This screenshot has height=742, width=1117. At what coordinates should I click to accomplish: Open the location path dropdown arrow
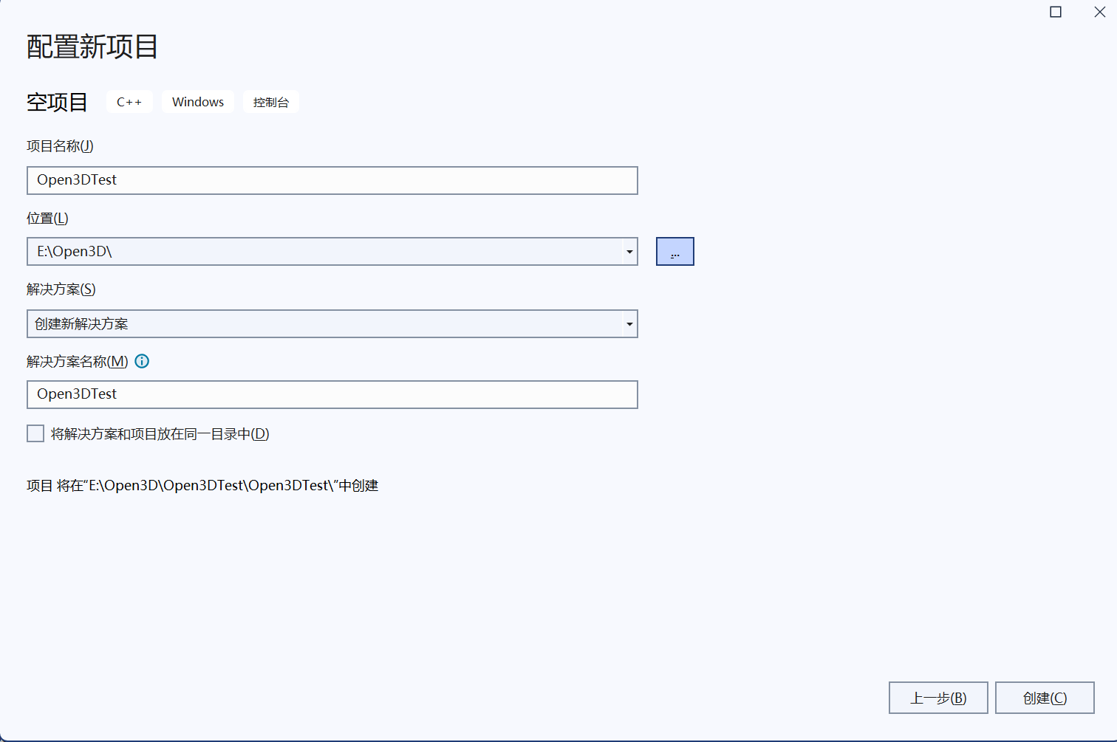coord(629,252)
